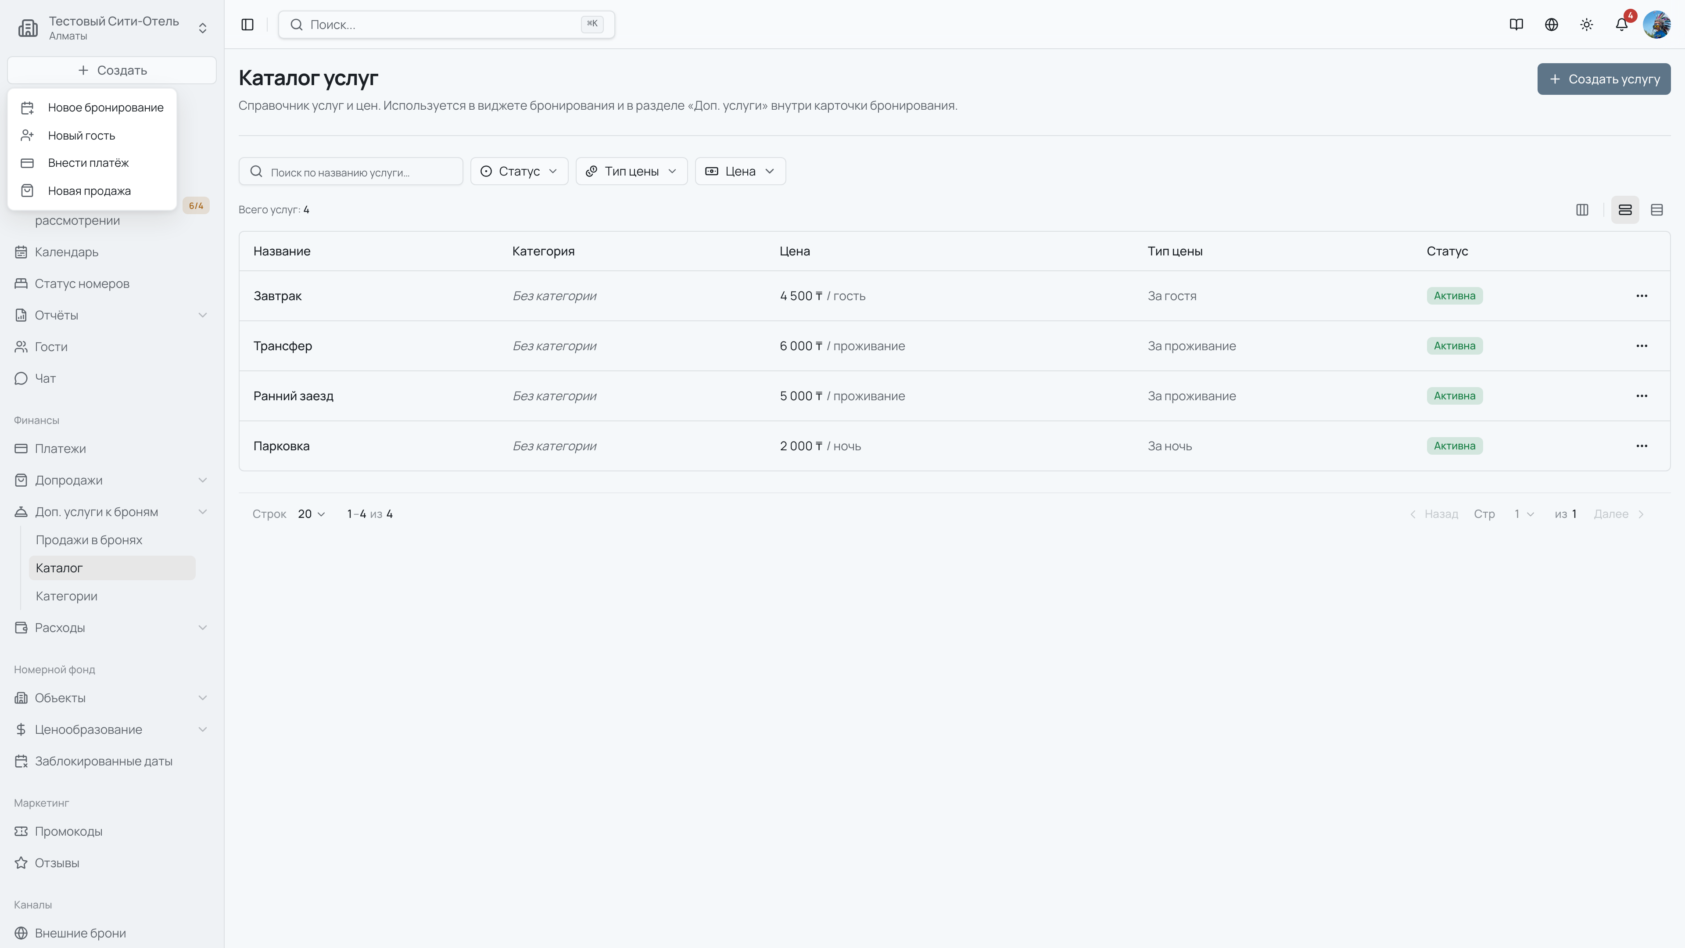
Task: Expand the Расходы section
Action: point(111,628)
